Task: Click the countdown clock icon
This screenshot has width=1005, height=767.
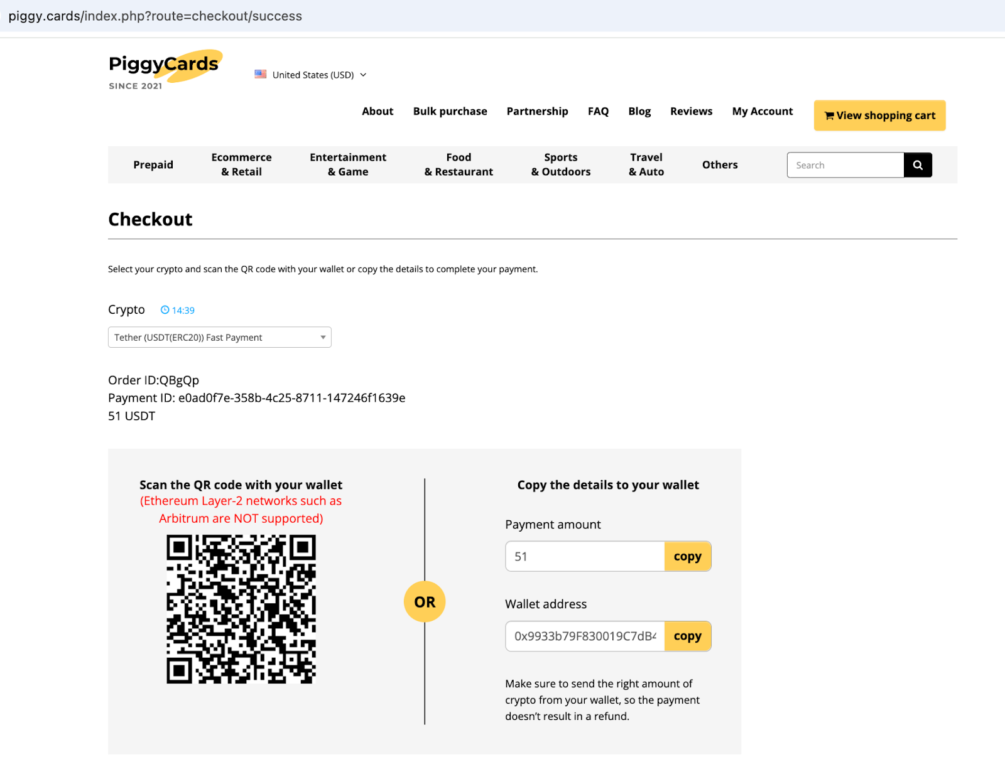Action: (165, 310)
